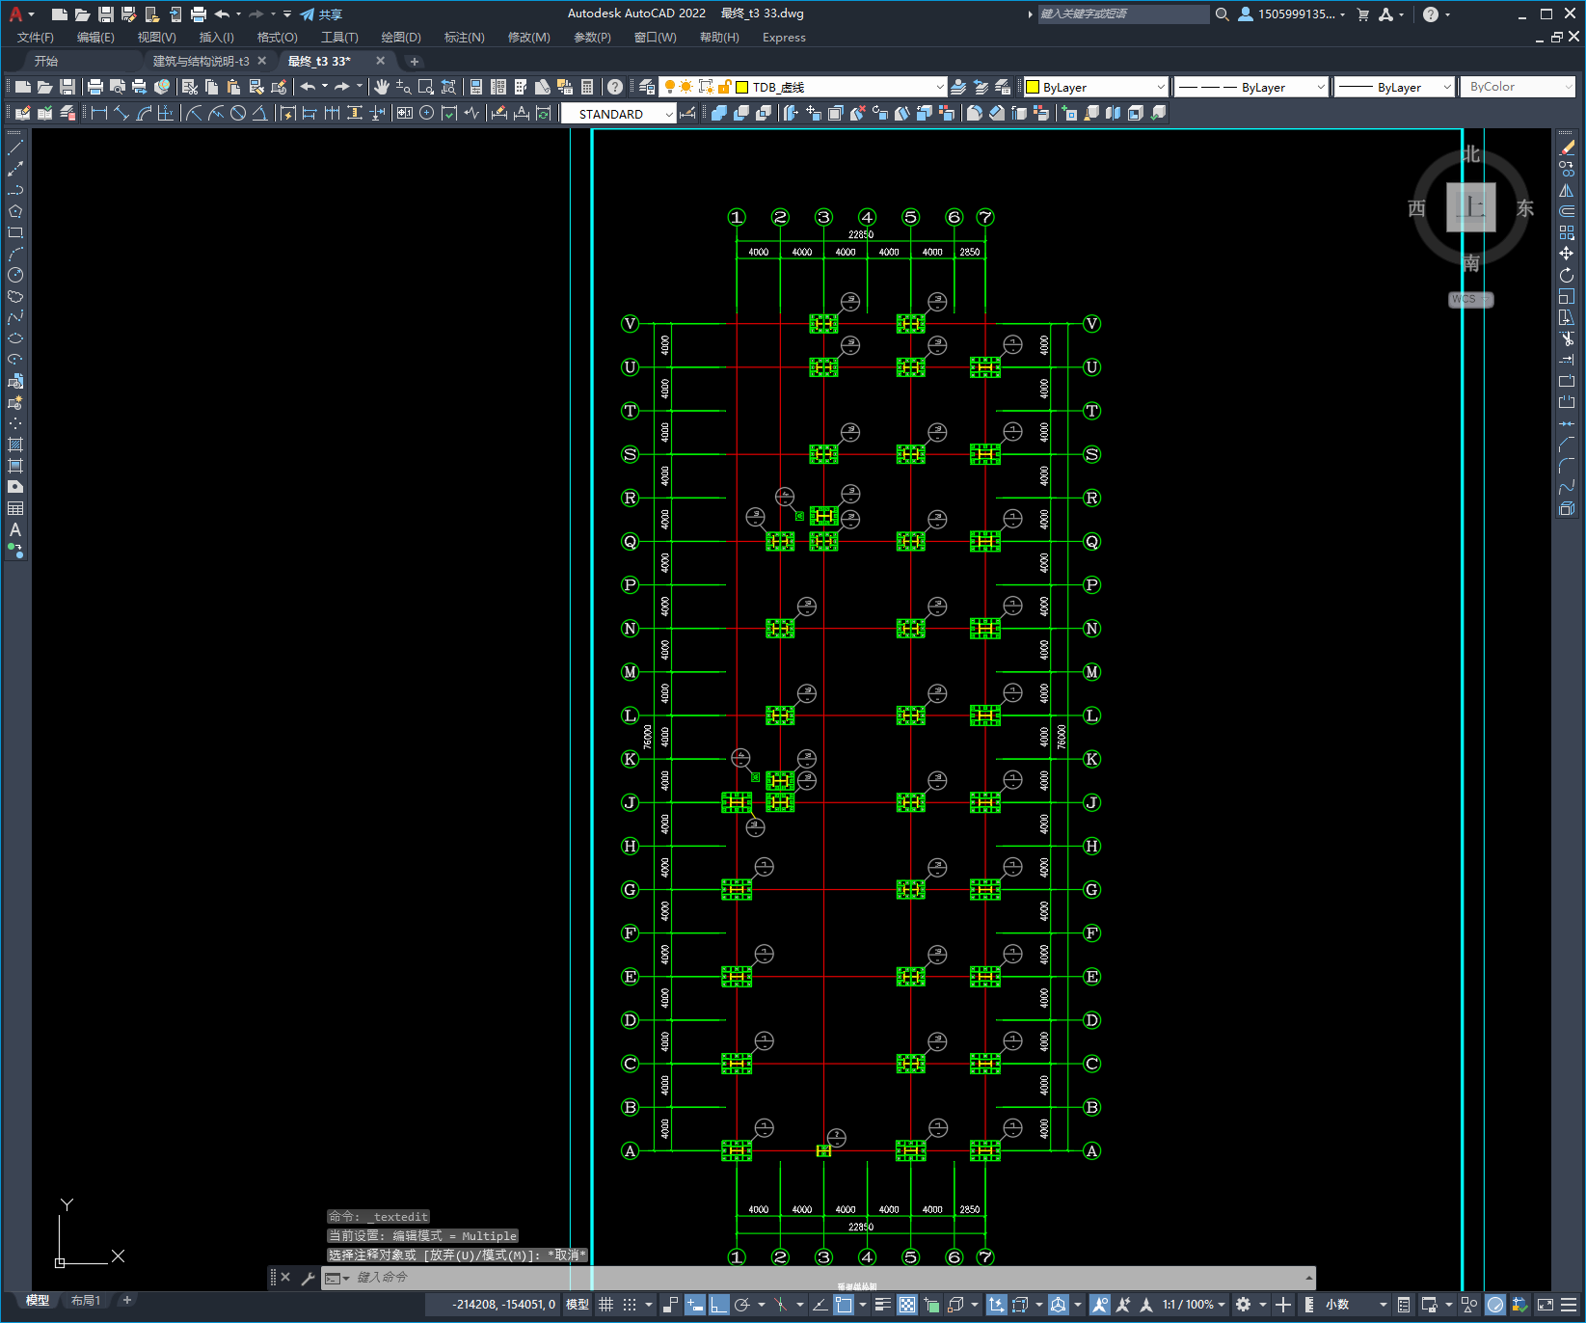Add a new drawing tab with the plus button

(x=415, y=61)
